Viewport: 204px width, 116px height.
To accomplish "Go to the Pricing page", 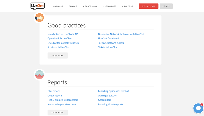I will pyautogui.click(x=73, y=6).
